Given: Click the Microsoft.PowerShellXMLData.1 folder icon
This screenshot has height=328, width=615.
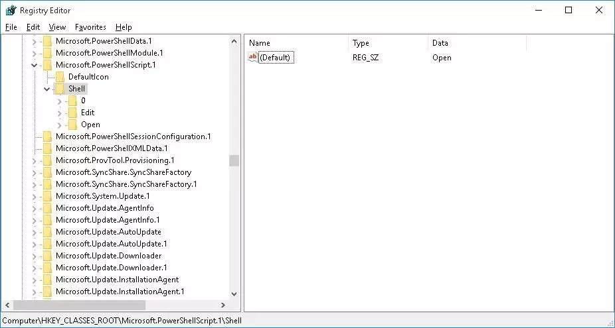Looking at the screenshot, I should [47, 148].
